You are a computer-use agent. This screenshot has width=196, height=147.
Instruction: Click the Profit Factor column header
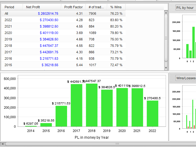73,7
